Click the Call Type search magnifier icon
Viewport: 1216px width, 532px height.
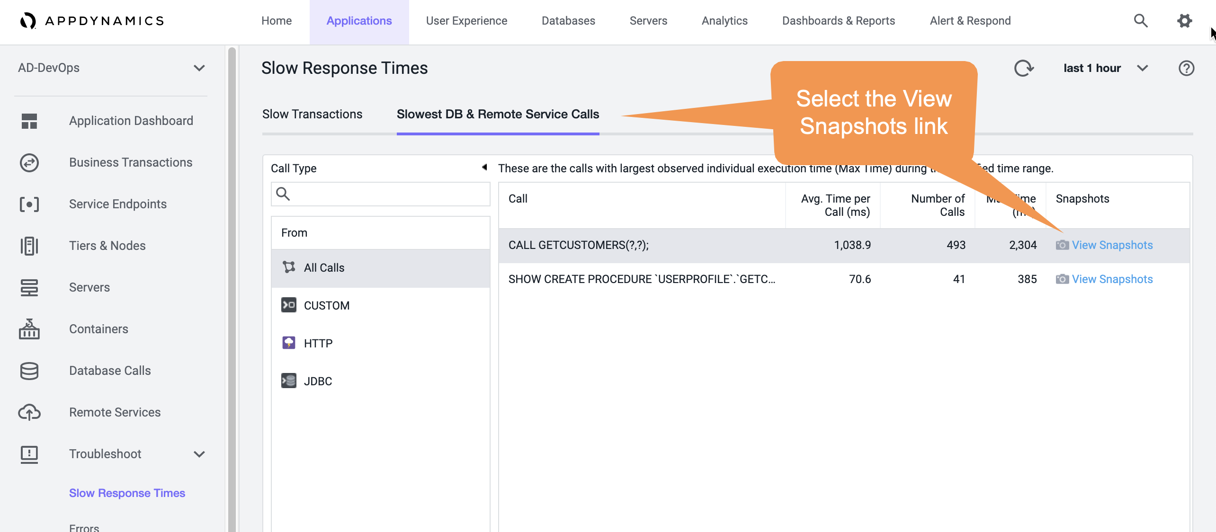click(283, 194)
